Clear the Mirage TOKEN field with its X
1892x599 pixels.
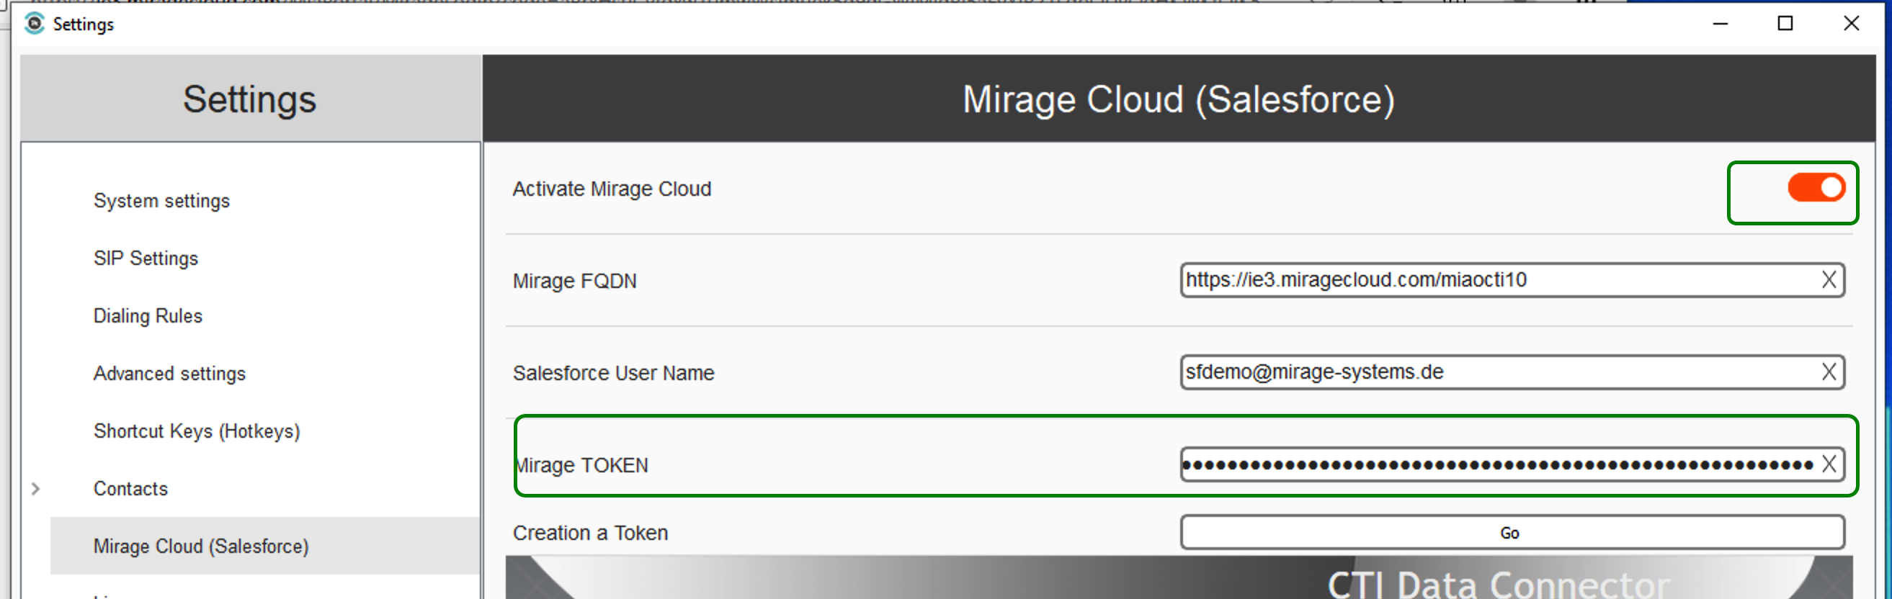coord(1828,464)
